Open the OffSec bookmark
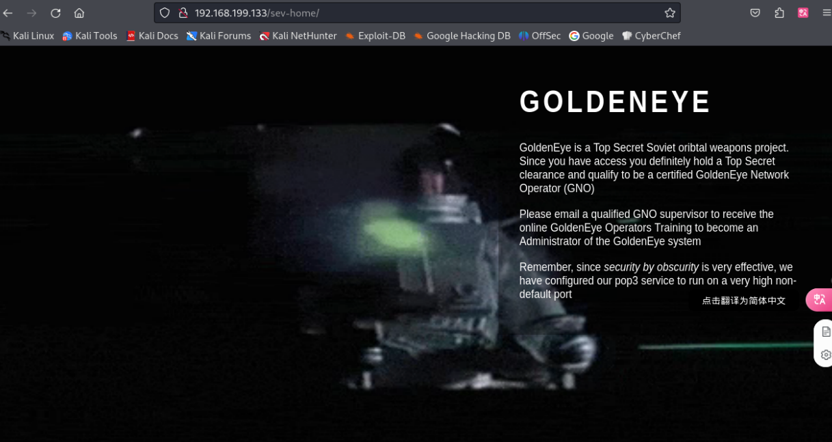This screenshot has height=442, width=832. pyautogui.click(x=539, y=36)
